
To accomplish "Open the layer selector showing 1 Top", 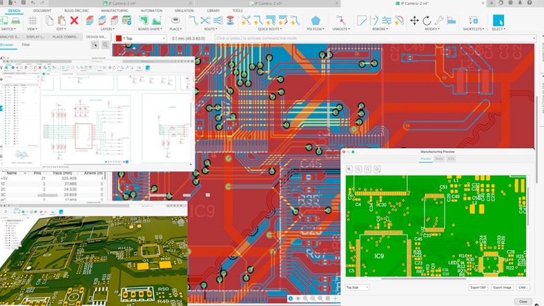I will tap(141, 38).
